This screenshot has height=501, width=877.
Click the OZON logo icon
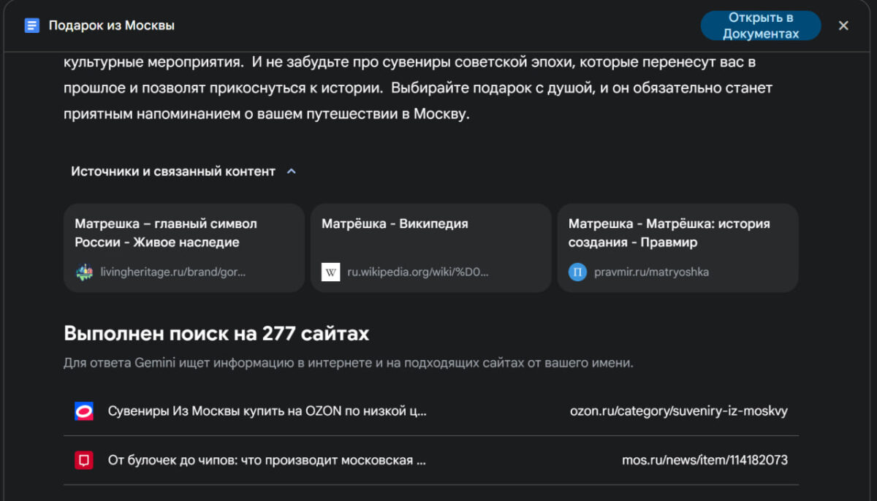click(84, 411)
